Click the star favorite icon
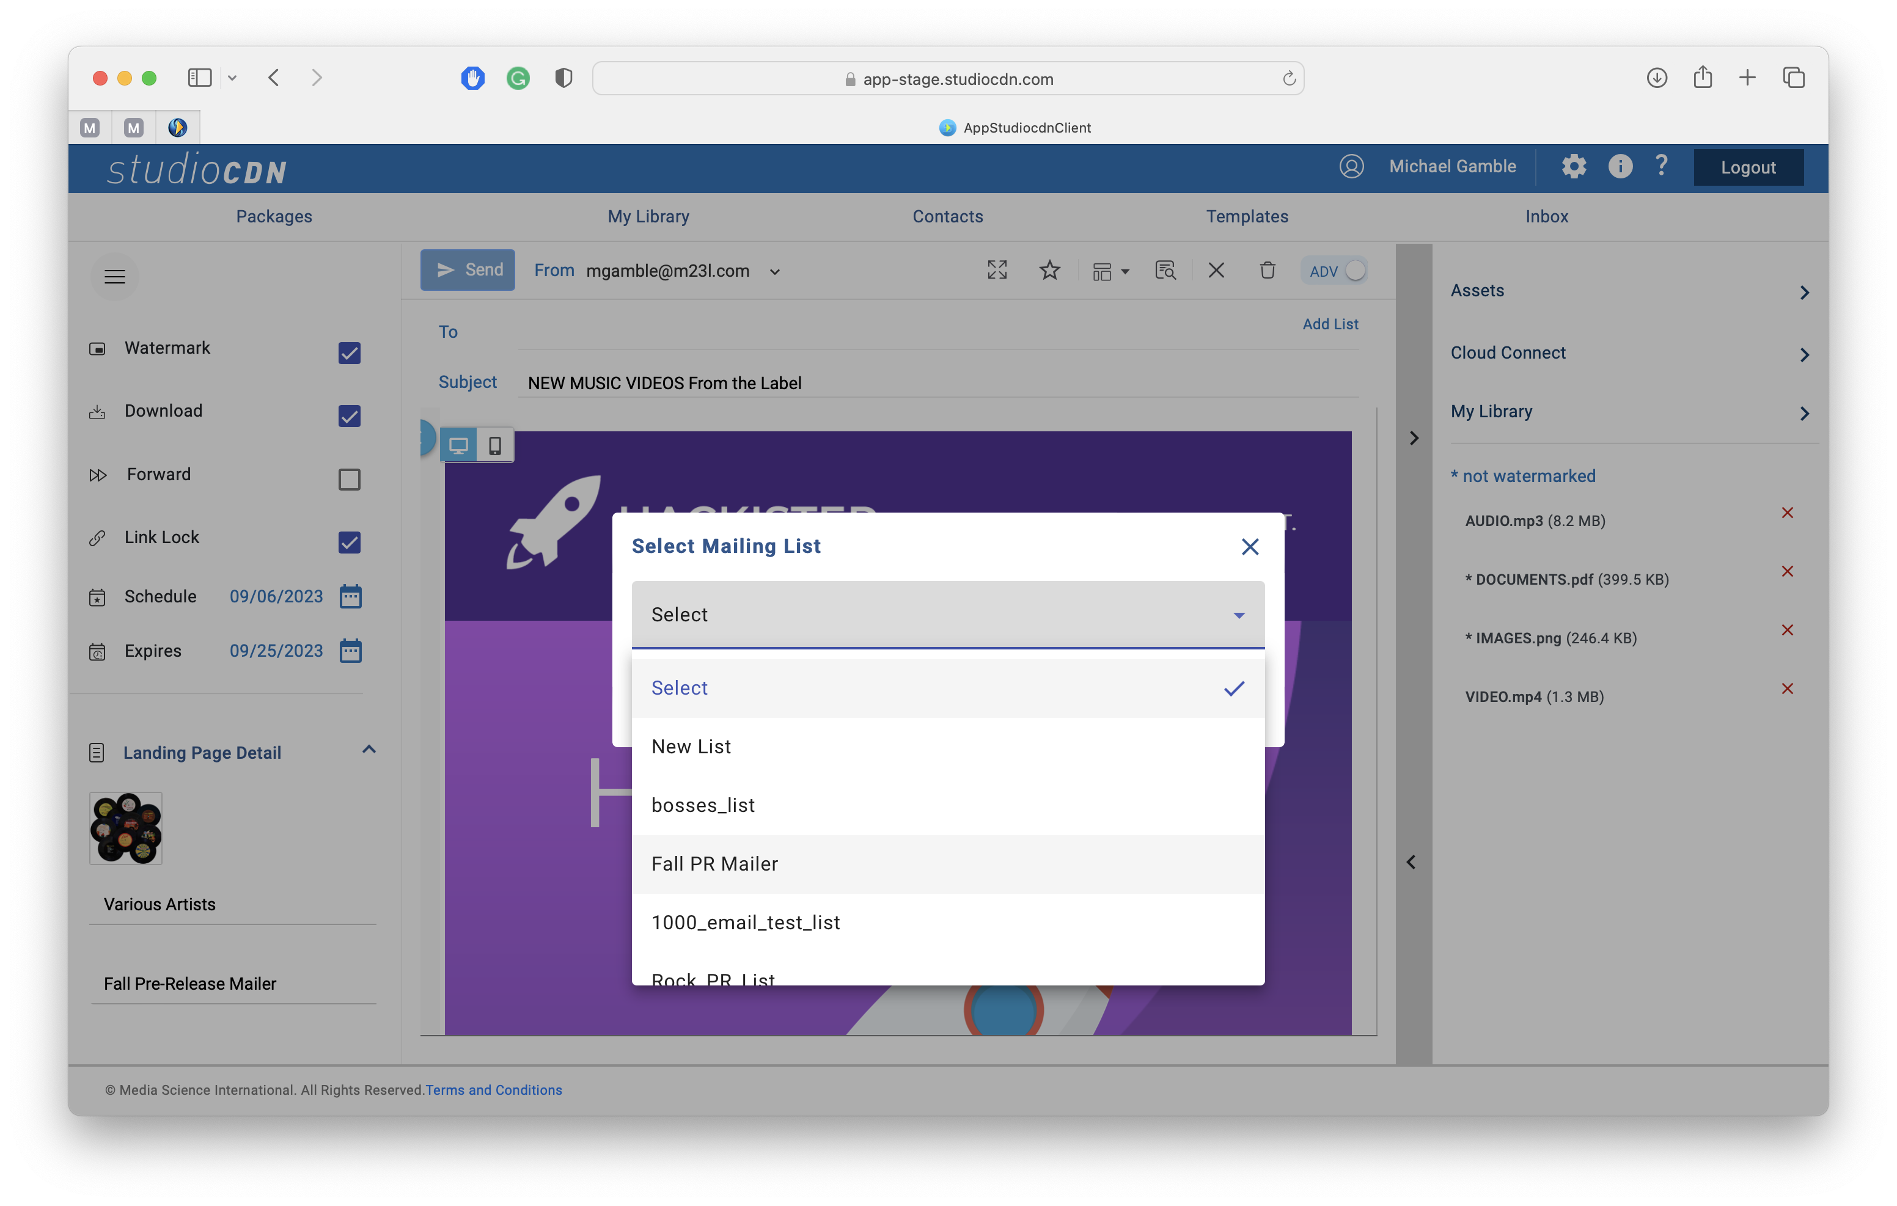The image size is (1897, 1206). coord(1049,270)
